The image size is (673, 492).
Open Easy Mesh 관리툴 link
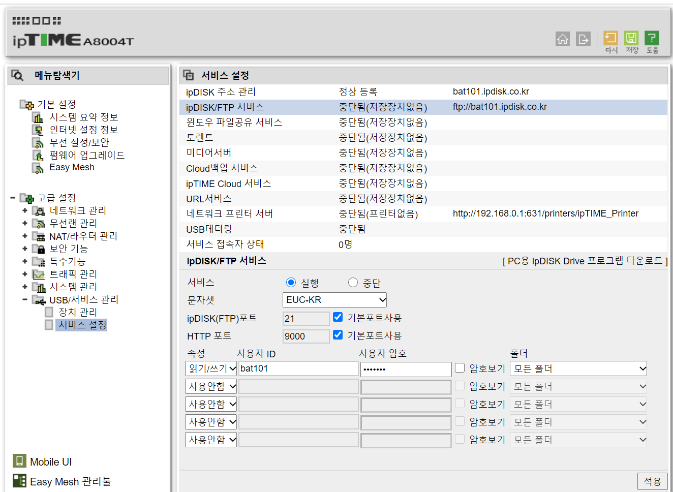(71, 481)
